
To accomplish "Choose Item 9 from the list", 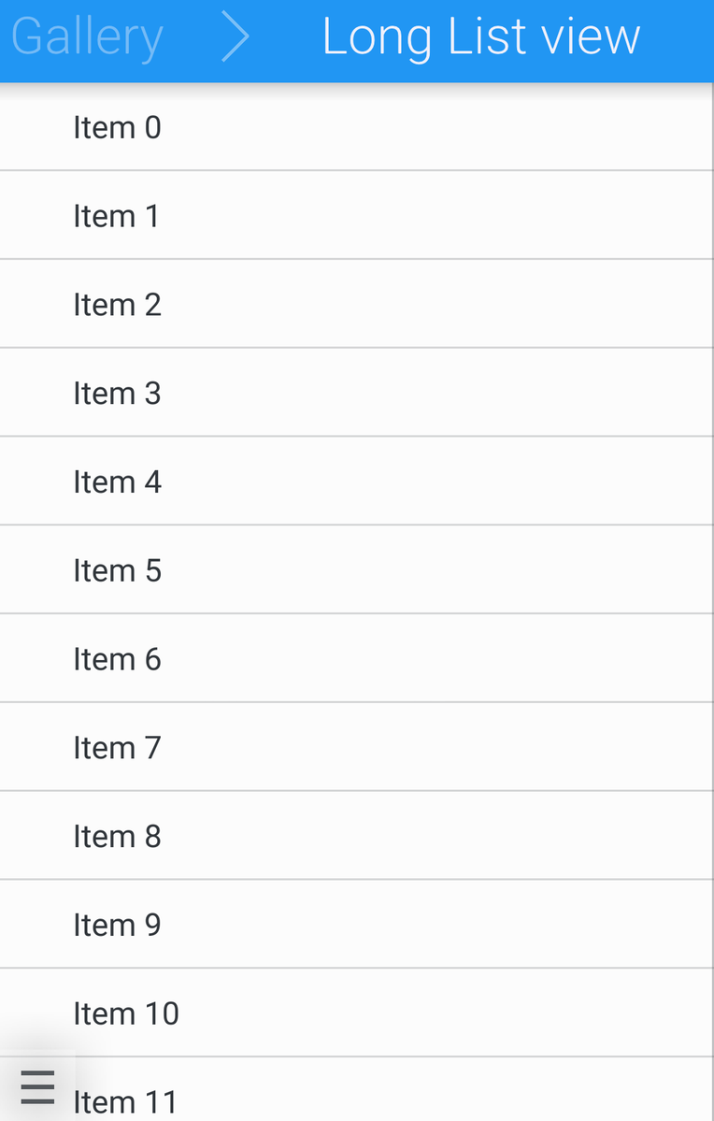I will (117, 925).
